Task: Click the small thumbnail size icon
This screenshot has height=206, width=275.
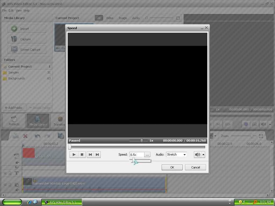Action: pyautogui.click(x=147, y=18)
